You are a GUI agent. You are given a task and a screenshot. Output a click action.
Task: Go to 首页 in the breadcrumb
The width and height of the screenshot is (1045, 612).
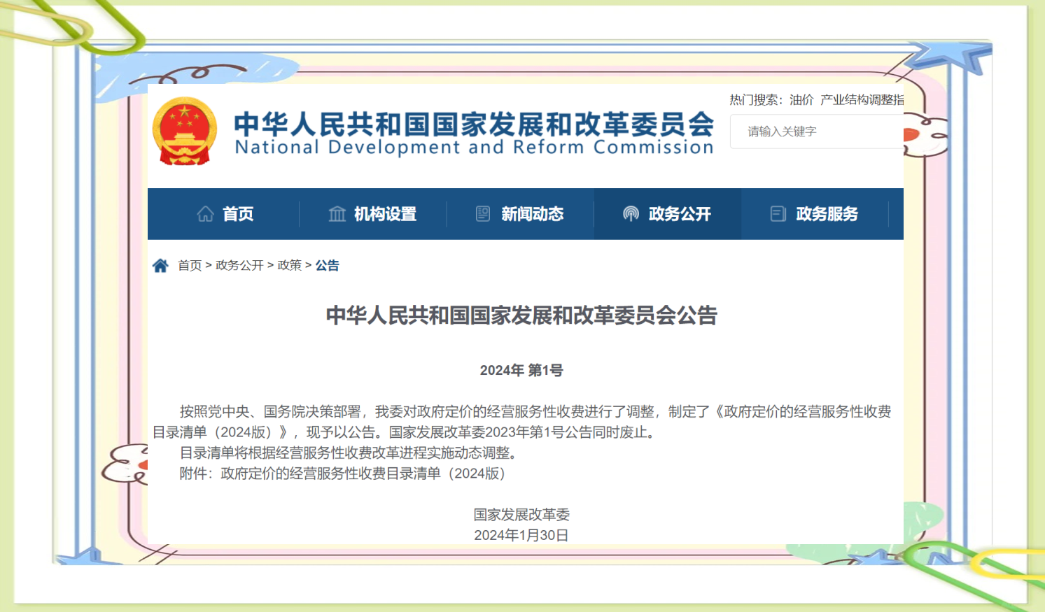(190, 265)
